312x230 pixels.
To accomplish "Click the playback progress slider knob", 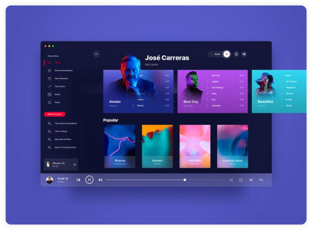I will pos(184,180).
